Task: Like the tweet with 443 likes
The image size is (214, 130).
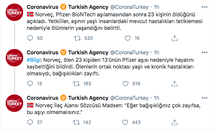Action: 125,123
